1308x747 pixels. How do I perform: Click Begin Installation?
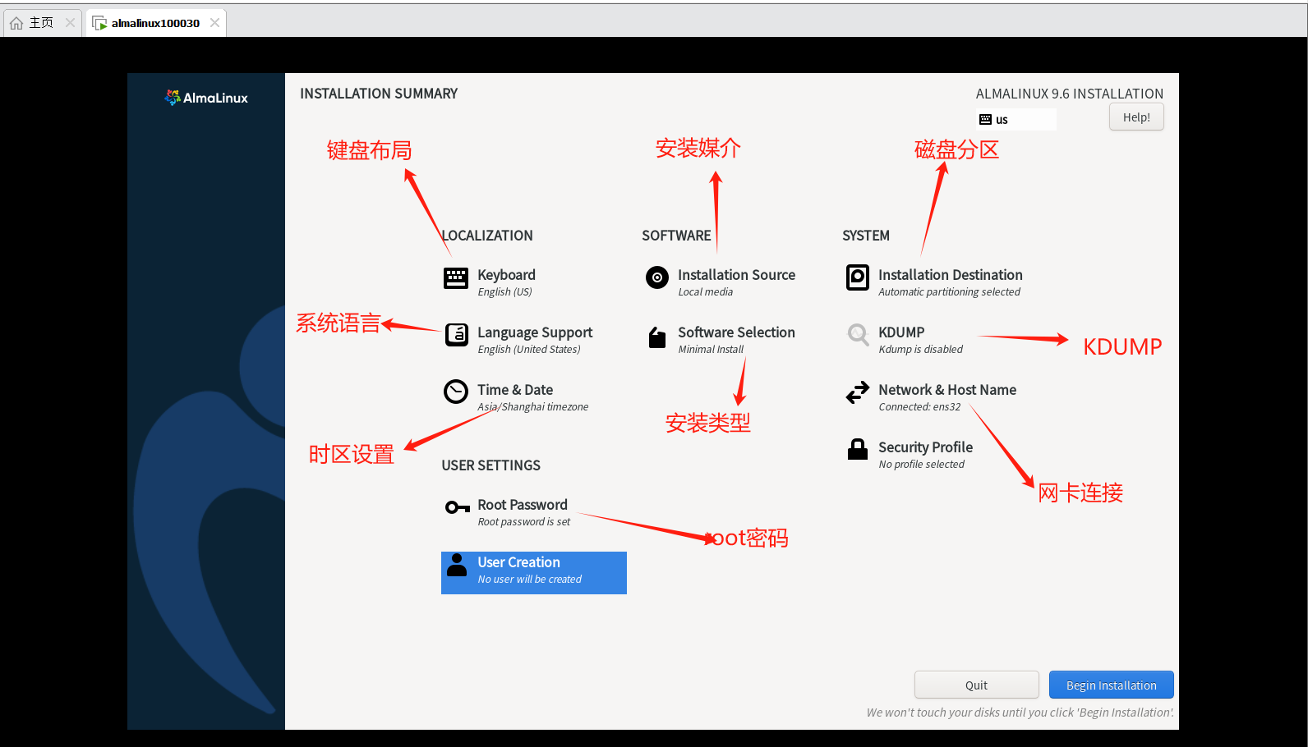coord(1111,685)
